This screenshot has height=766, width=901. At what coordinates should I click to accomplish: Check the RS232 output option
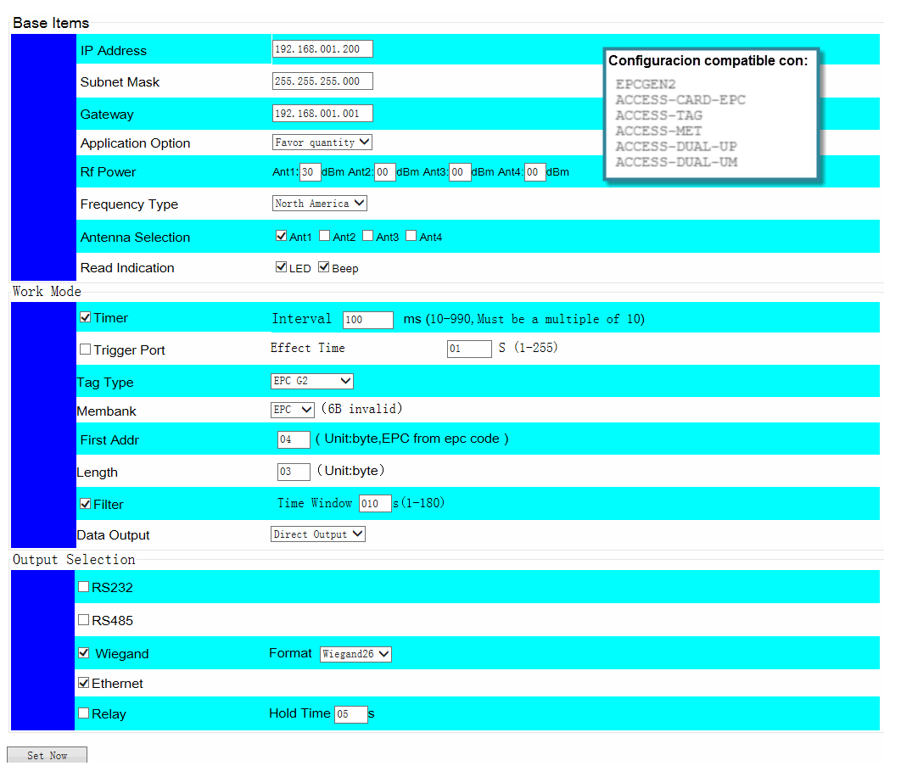(83, 587)
